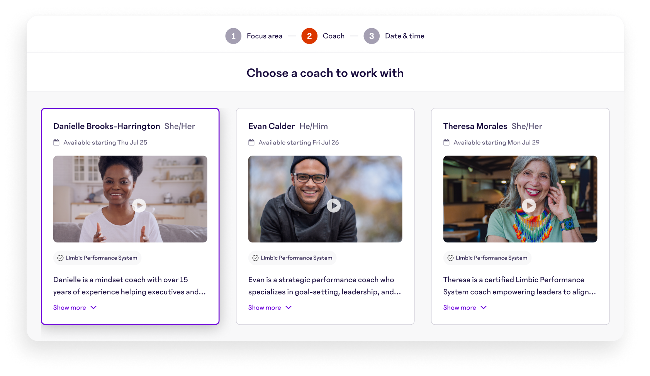
Task: Select Theresa Morales's coach card name
Action: (475, 126)
